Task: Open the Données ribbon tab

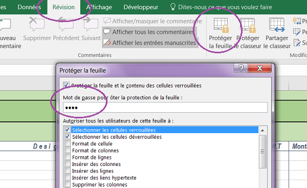Action: [29, 7]
